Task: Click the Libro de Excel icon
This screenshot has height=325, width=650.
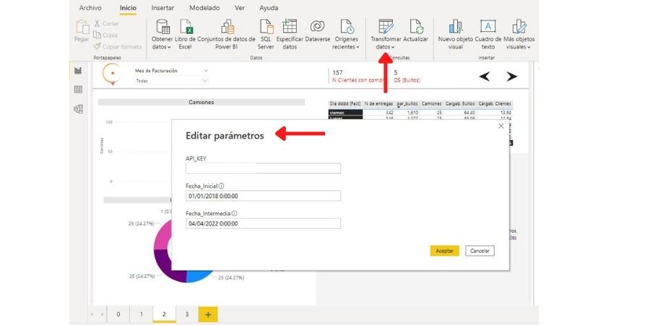Action: pyautogui.click(x=186, y=27)
